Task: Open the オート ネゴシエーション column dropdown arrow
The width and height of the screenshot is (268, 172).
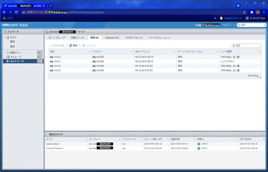Action: pyautogui.click(x=217, y=51)
